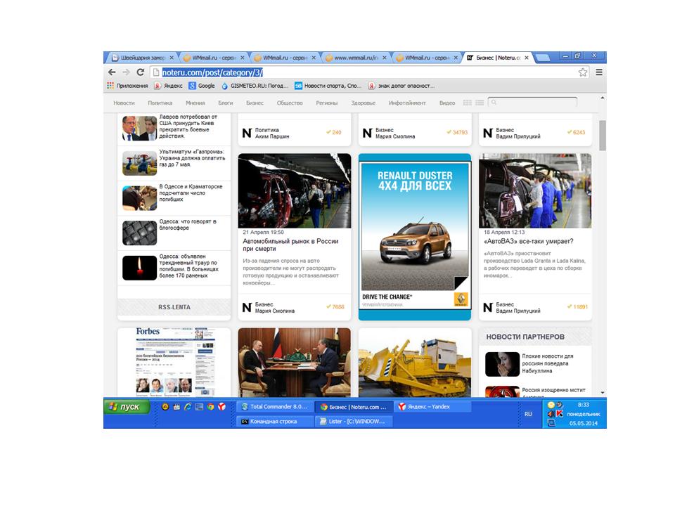Close the Швейцария tab with its X
675x506 pixels.
[172, 58]
